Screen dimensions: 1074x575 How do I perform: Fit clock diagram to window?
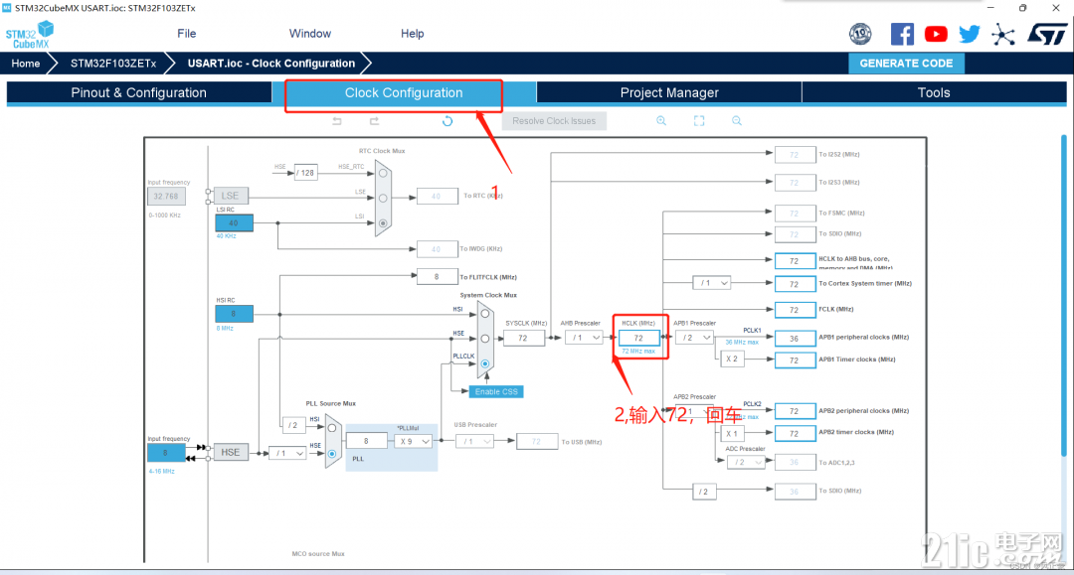point(699,121)
